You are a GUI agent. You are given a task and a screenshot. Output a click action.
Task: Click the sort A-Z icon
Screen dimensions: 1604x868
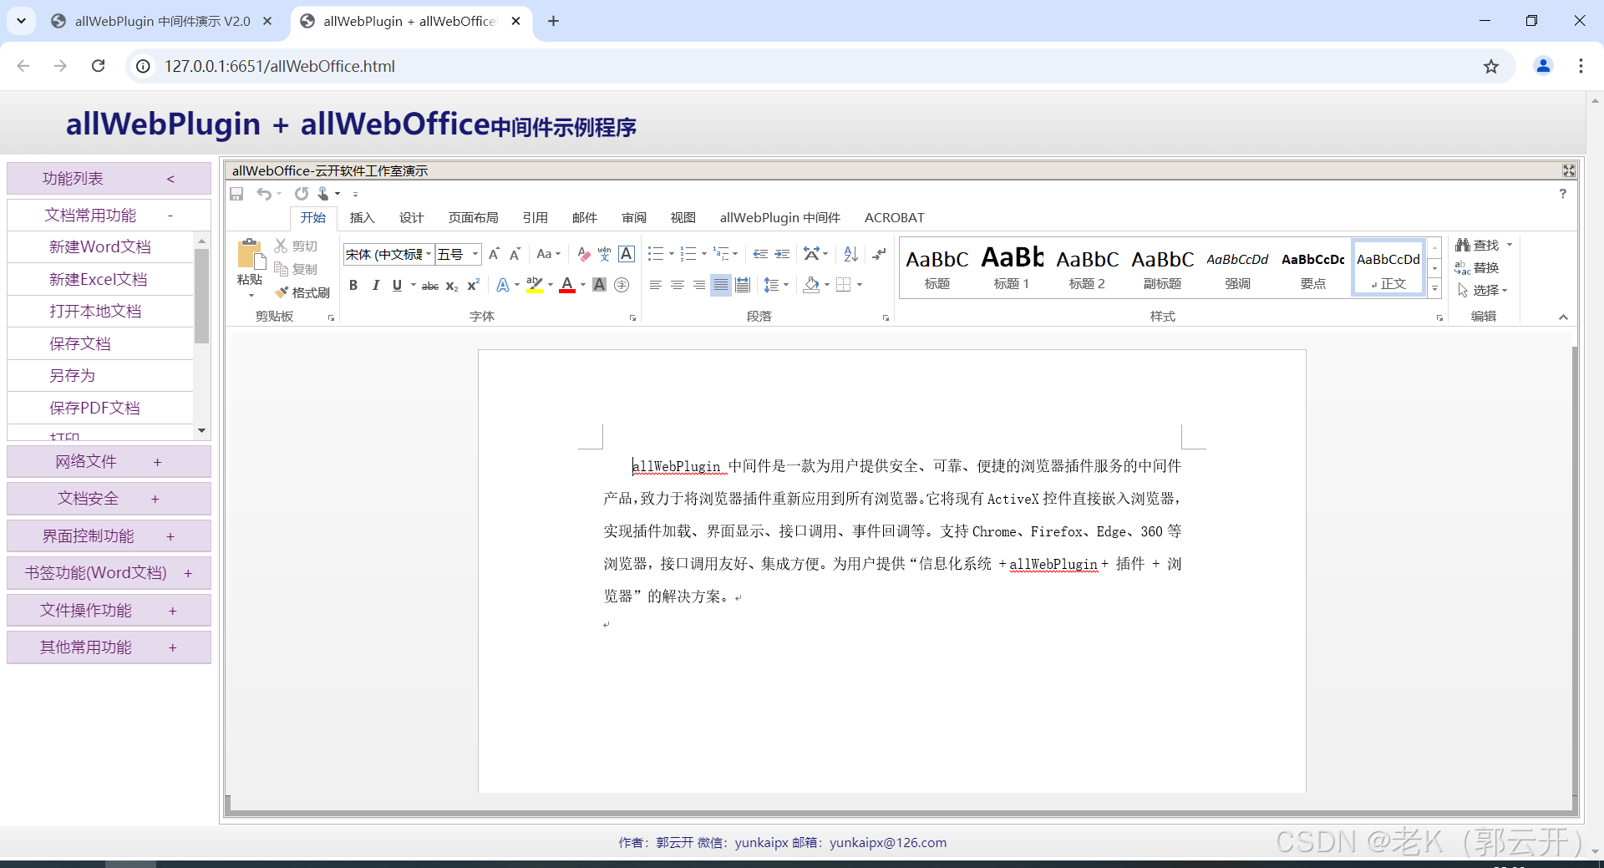click(x=850, y=254)
